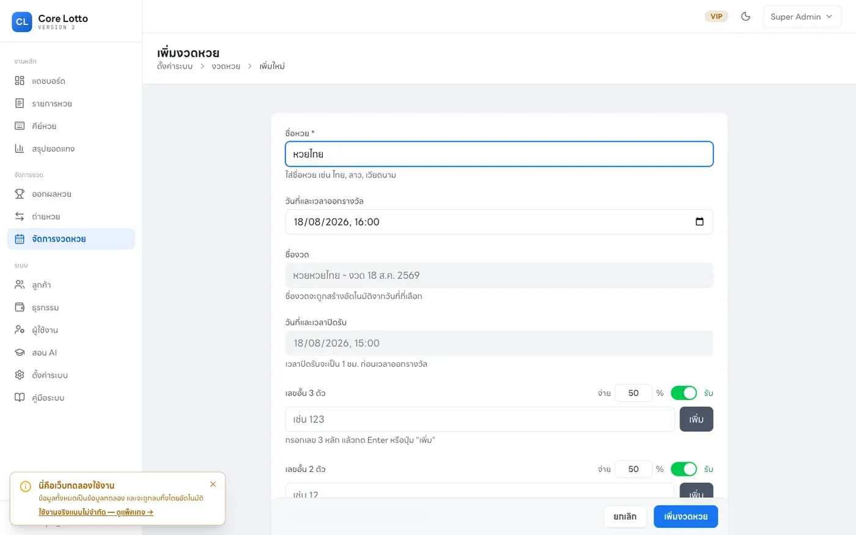Click the งวดหวย breadcrumb link

(x=226, y=66)
